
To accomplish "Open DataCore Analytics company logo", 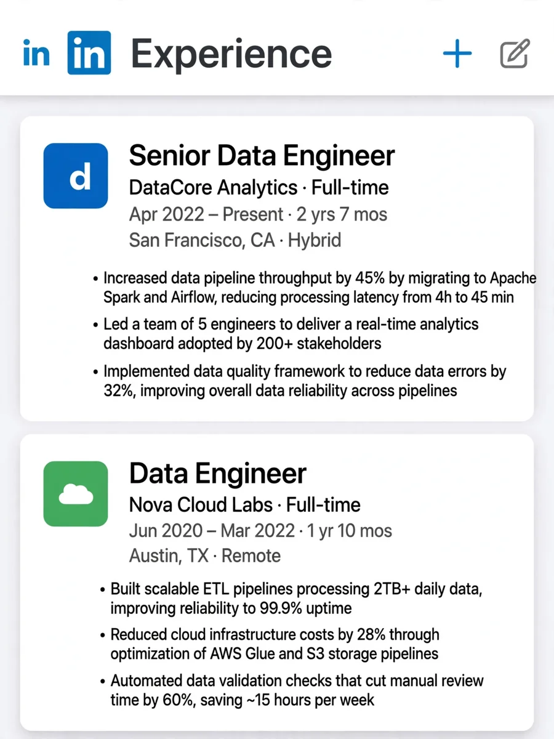I will click(76, 176).
